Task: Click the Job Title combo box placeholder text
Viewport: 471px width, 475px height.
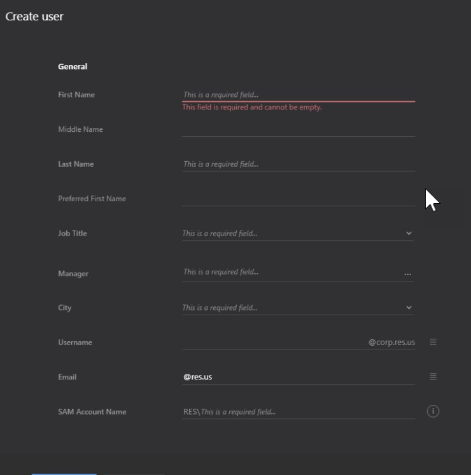Action: coord(220,234)
